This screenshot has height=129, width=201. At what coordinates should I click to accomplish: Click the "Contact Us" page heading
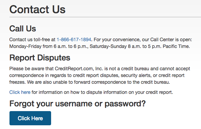(37, 9)
